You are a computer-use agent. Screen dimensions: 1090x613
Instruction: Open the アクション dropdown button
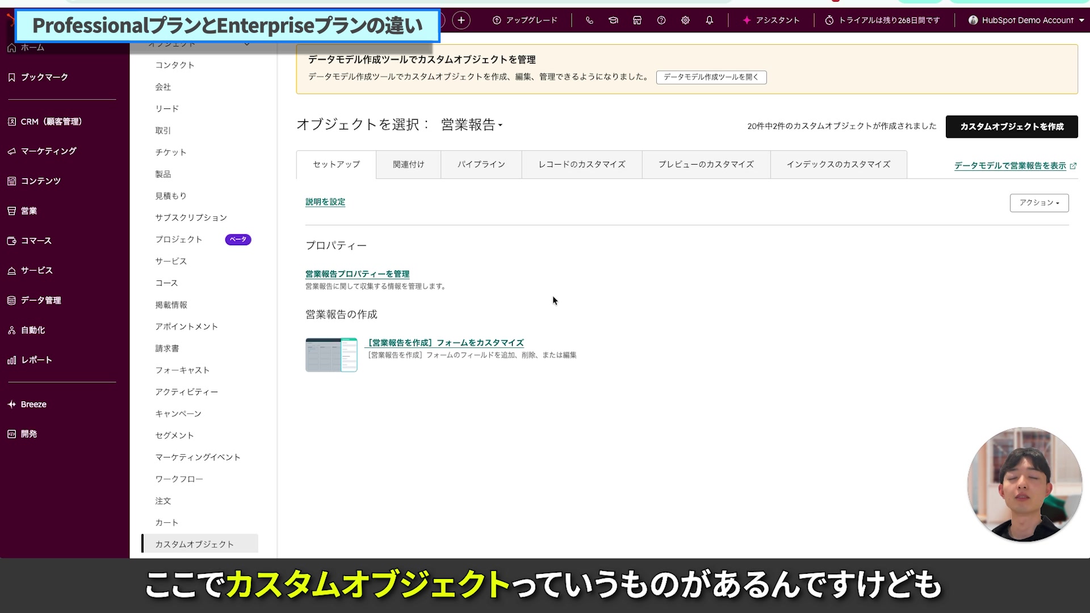(x=1039, y=203)
